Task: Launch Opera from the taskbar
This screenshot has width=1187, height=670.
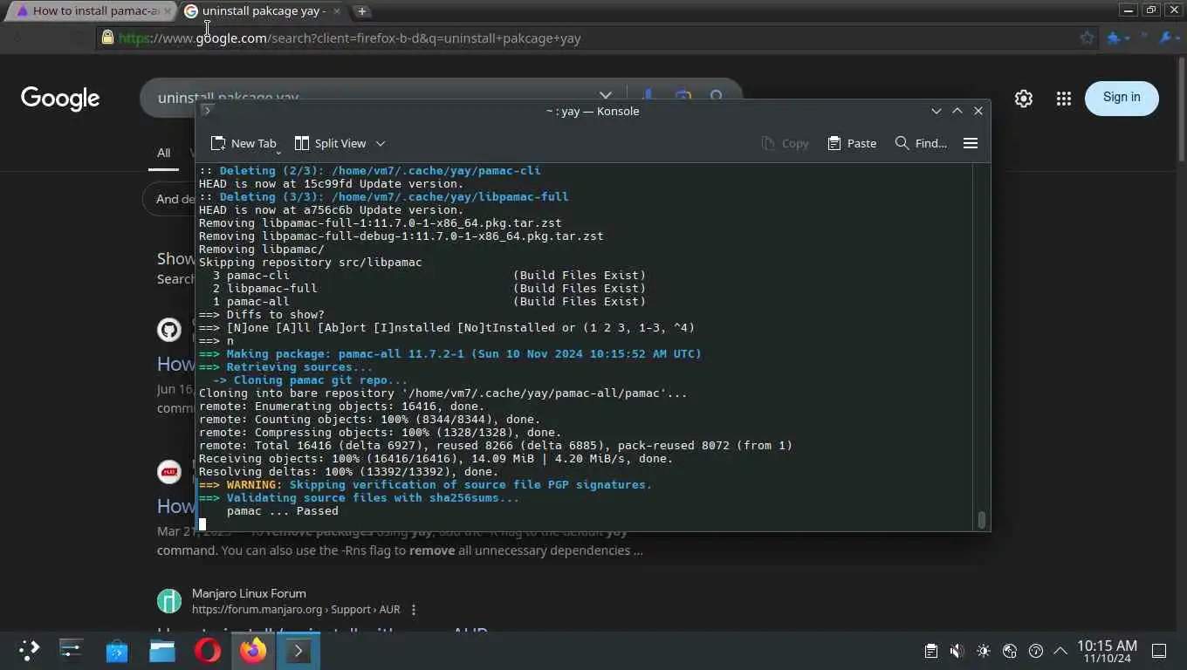Action: pos(208,650)
